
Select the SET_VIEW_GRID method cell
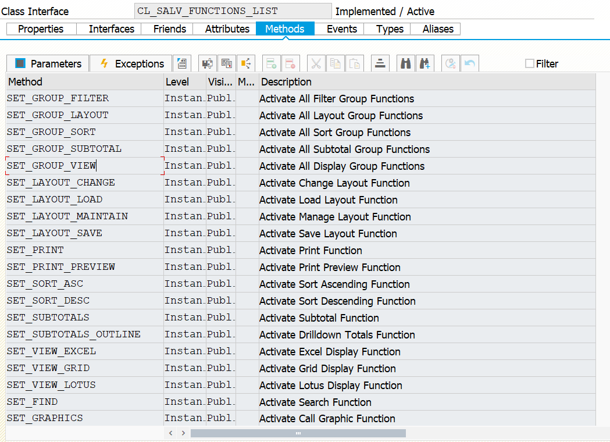pos(85,368)
